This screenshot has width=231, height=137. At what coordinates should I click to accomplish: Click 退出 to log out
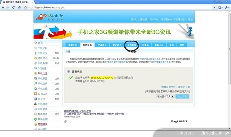tap(191, 19)
